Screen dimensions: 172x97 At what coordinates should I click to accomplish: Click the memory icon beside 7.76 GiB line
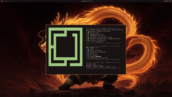88,40
